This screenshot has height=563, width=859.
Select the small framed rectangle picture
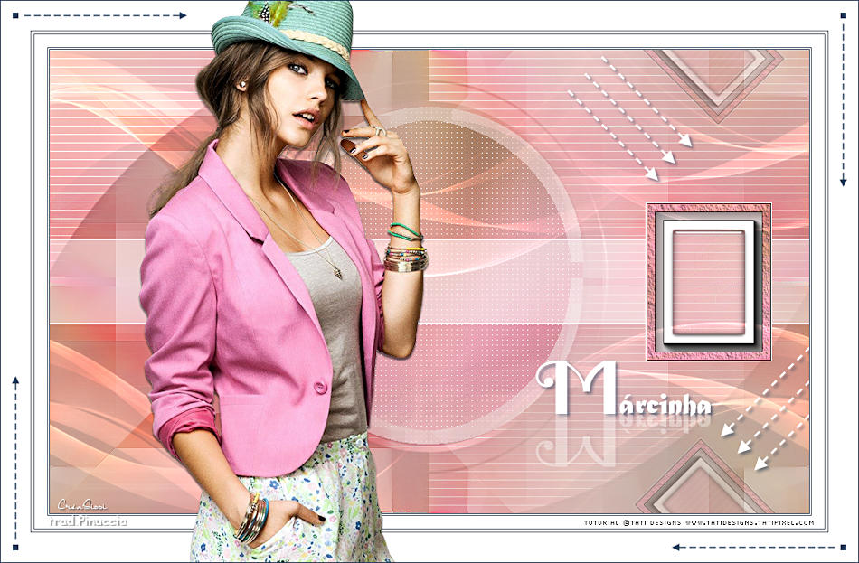click(709, 282)
